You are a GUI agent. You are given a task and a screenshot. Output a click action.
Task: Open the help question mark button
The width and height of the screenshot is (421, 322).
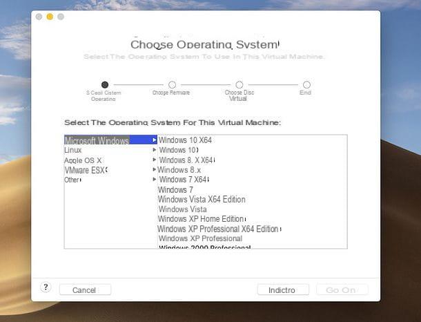(46, 287)
